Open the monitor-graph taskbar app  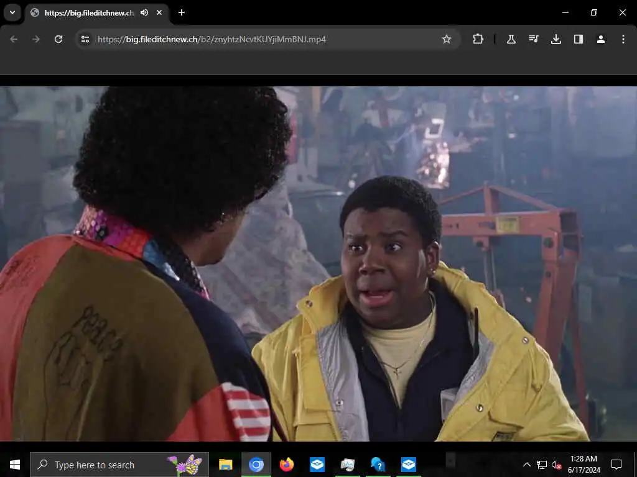click(347, 465)
